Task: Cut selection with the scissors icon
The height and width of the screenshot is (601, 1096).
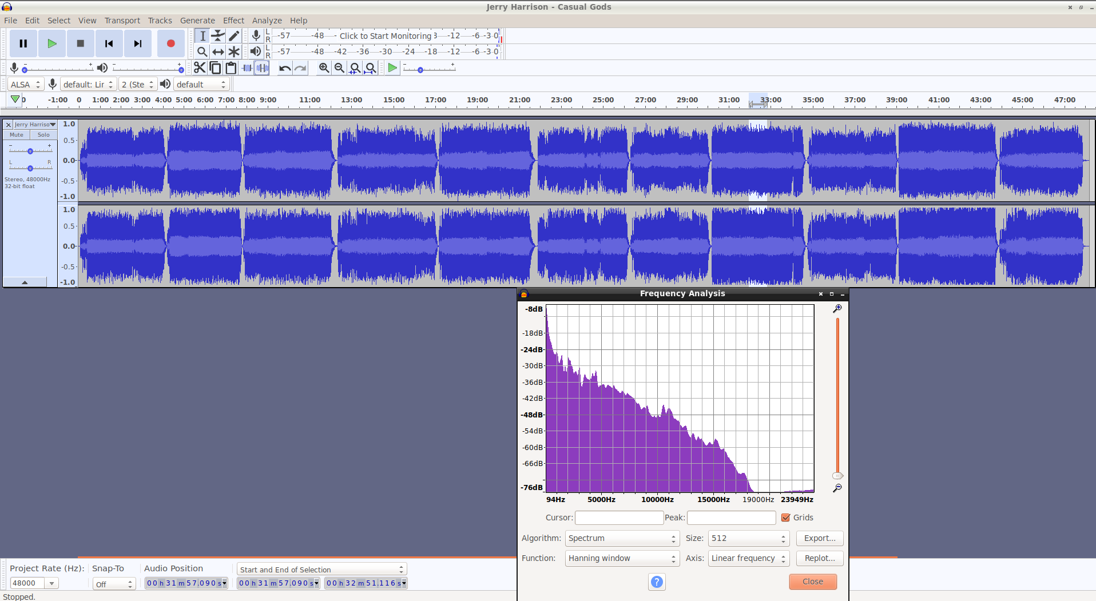Action: [x=200, y=68]
